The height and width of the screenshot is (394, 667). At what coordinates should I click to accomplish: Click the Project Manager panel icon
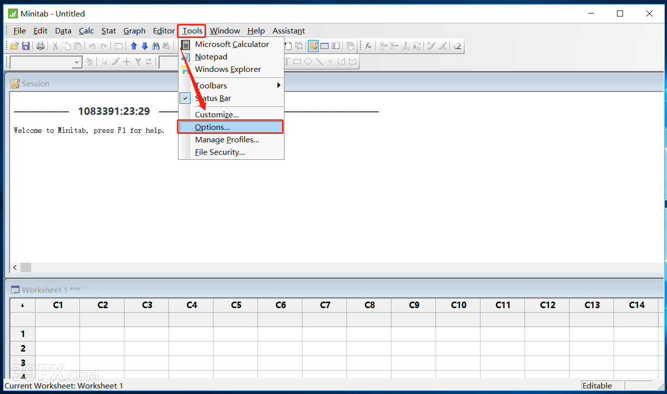pos(335,46)
